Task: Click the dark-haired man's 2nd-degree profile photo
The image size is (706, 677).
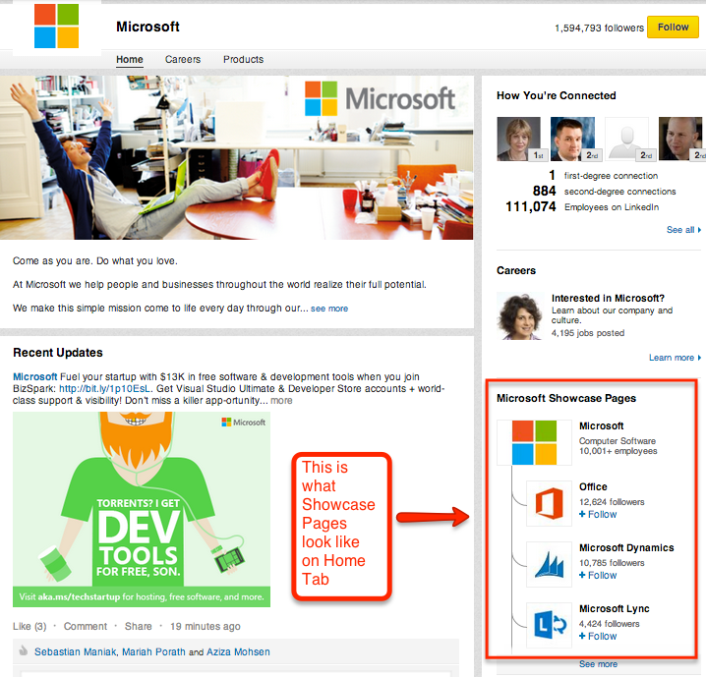Action: pyautogui.click(x=572, y=139)
